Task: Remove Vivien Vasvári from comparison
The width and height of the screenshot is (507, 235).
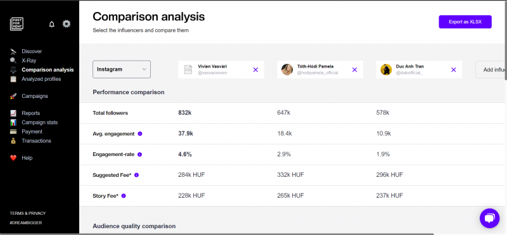Action: pyautogui.click(x=255, y=69)
